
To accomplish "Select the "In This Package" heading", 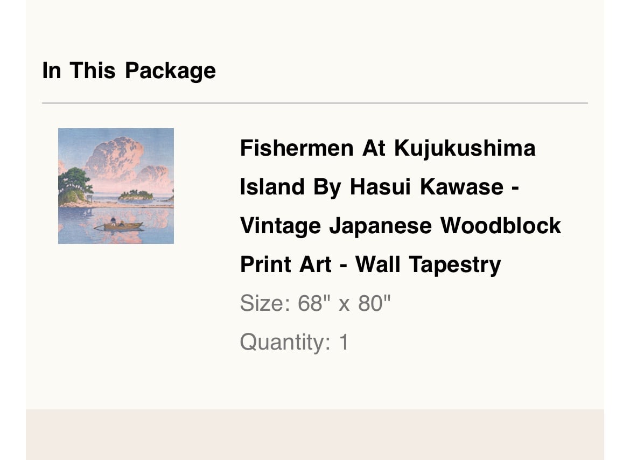I will point(129,71).
